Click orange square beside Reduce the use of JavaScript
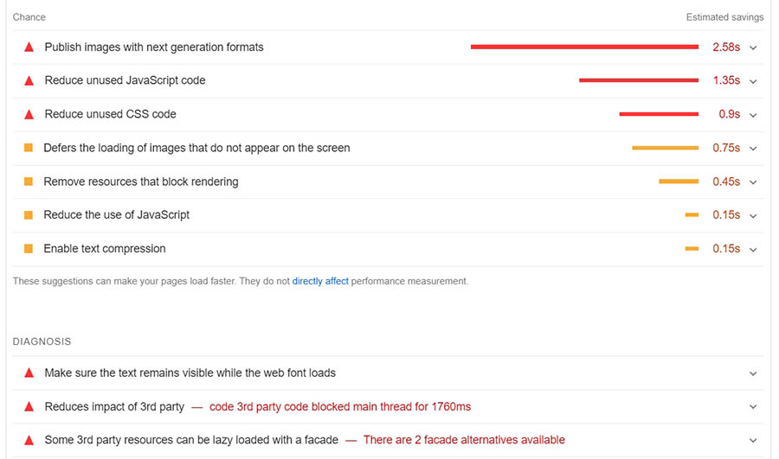Viewport: 779px width, 459px height. pos(29,215)
